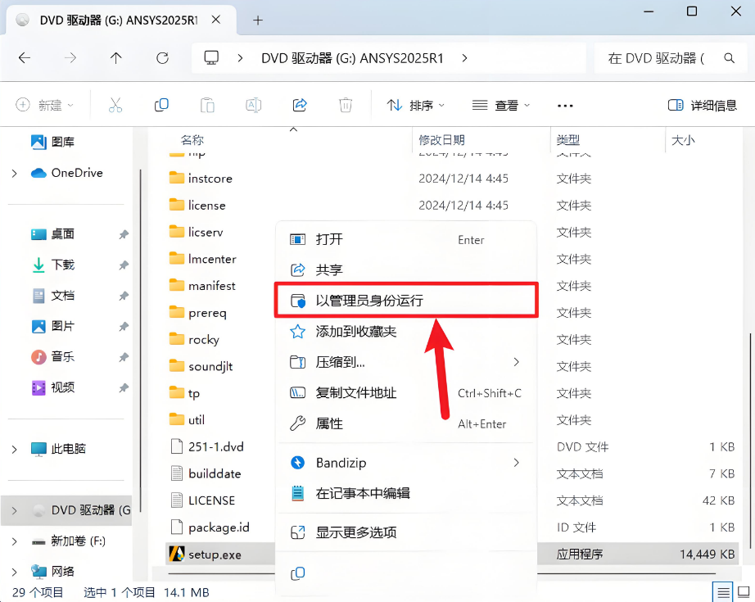Unpin Desktop using its pin icon
Viewport: 755px width, 602px height.
(124, 234)
